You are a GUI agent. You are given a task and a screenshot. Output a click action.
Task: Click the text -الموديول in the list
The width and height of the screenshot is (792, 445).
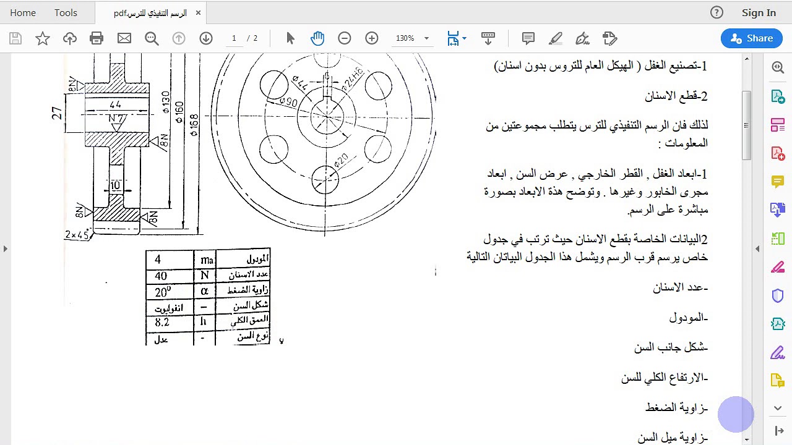(688, 318)
